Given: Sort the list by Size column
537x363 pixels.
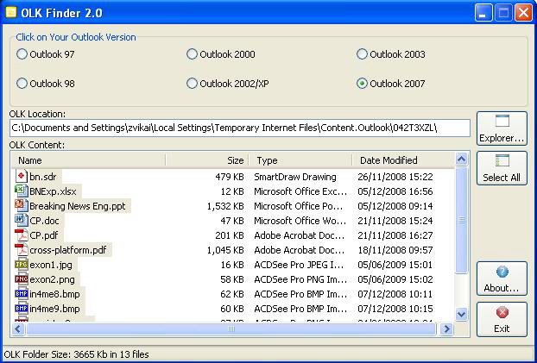Looking at the screenshot, I should 207,160.
